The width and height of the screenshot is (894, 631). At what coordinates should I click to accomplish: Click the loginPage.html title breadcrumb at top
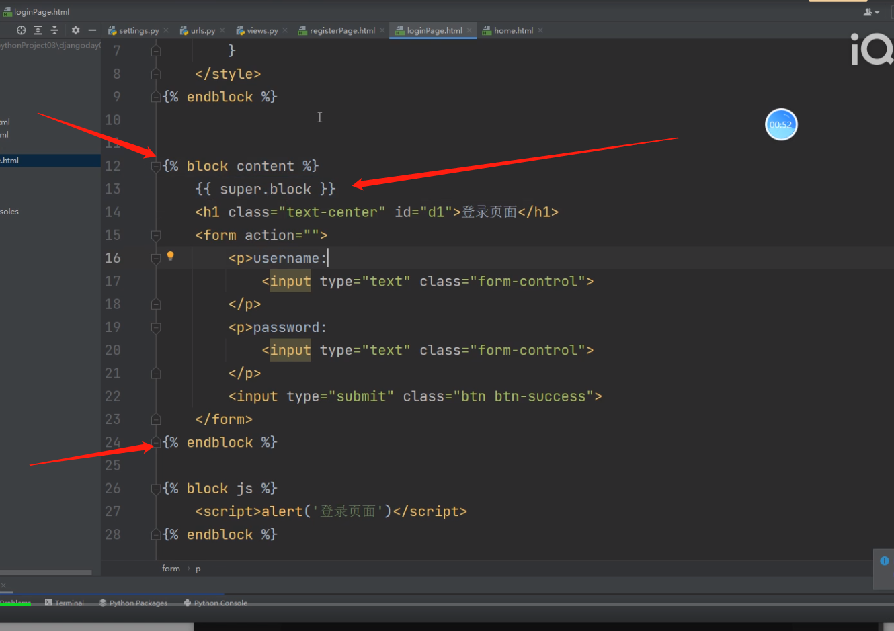click(42, 12)
